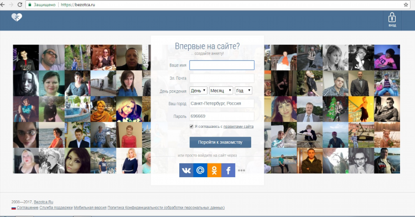Viewport: 415px width, 217px height.
Task: Sign in with the Mail.ru @ icon
Action: [x=200, y=170]
